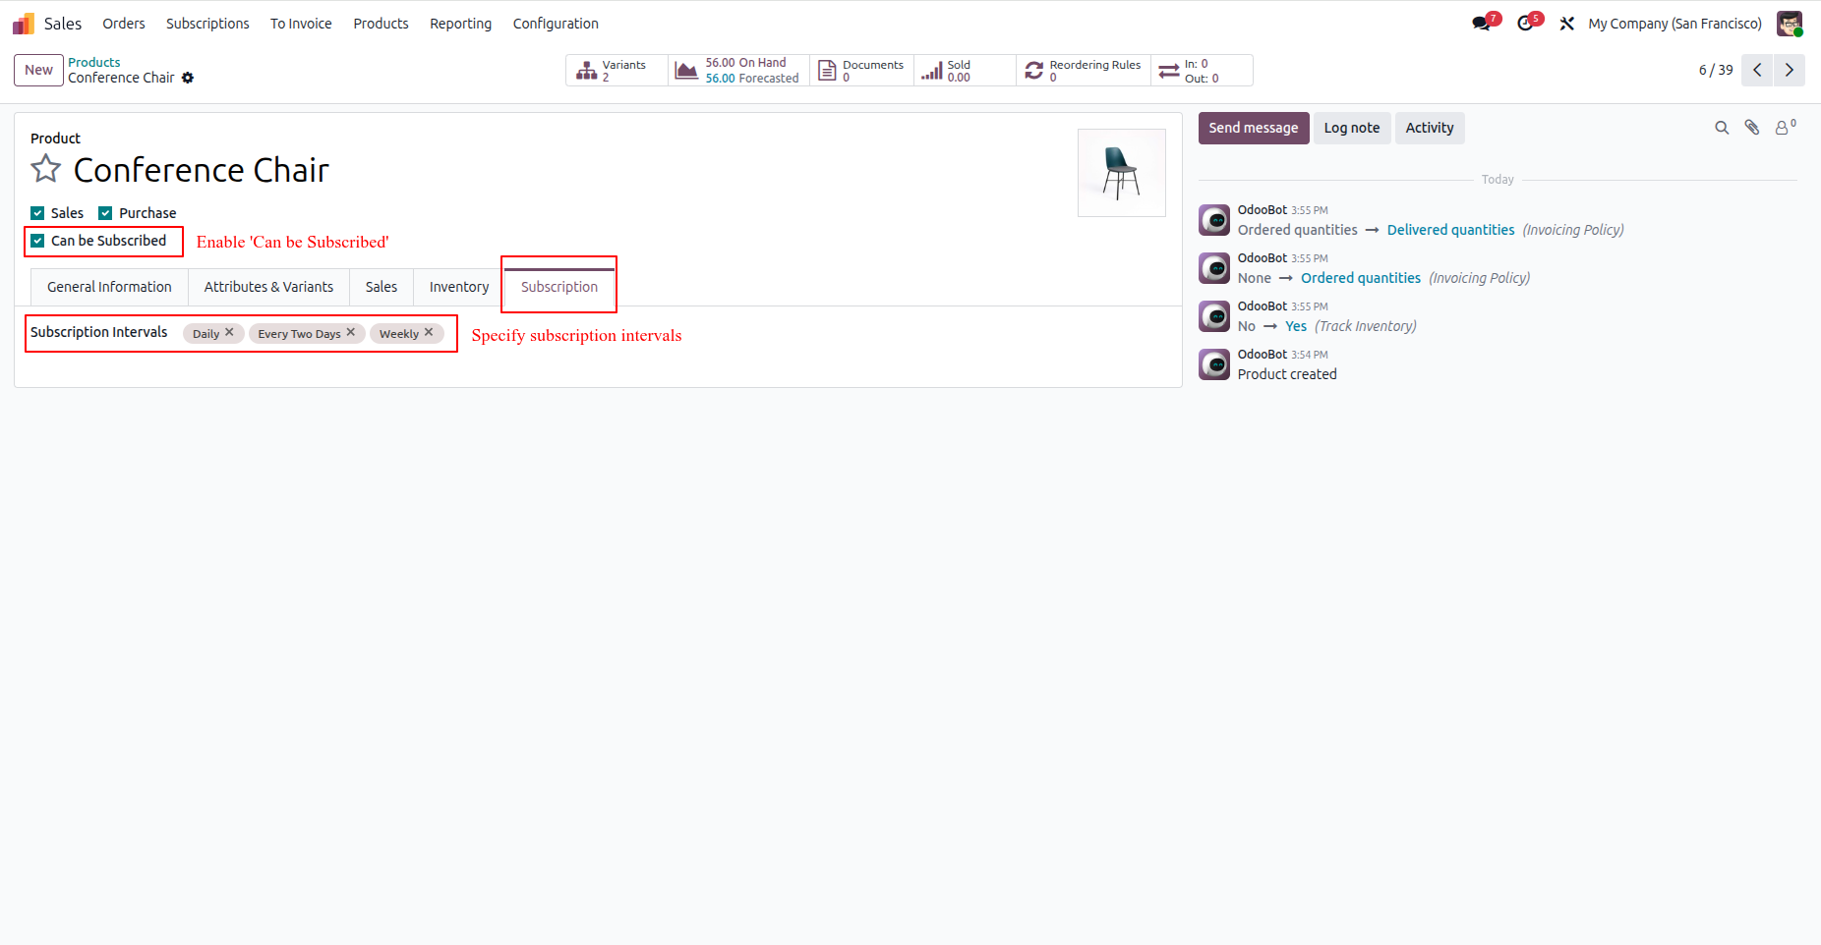
Task: Follow the Products breadcrumb link
Action: pos(94,62)
